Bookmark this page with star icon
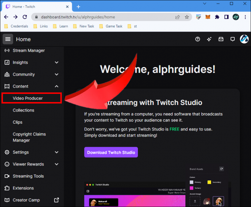Viewport: 251px width, 207px height. pyautogui.click(x=187, y=17)
